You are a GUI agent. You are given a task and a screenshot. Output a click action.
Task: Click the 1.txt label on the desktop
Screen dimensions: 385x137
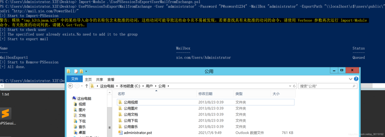(5, 94)
